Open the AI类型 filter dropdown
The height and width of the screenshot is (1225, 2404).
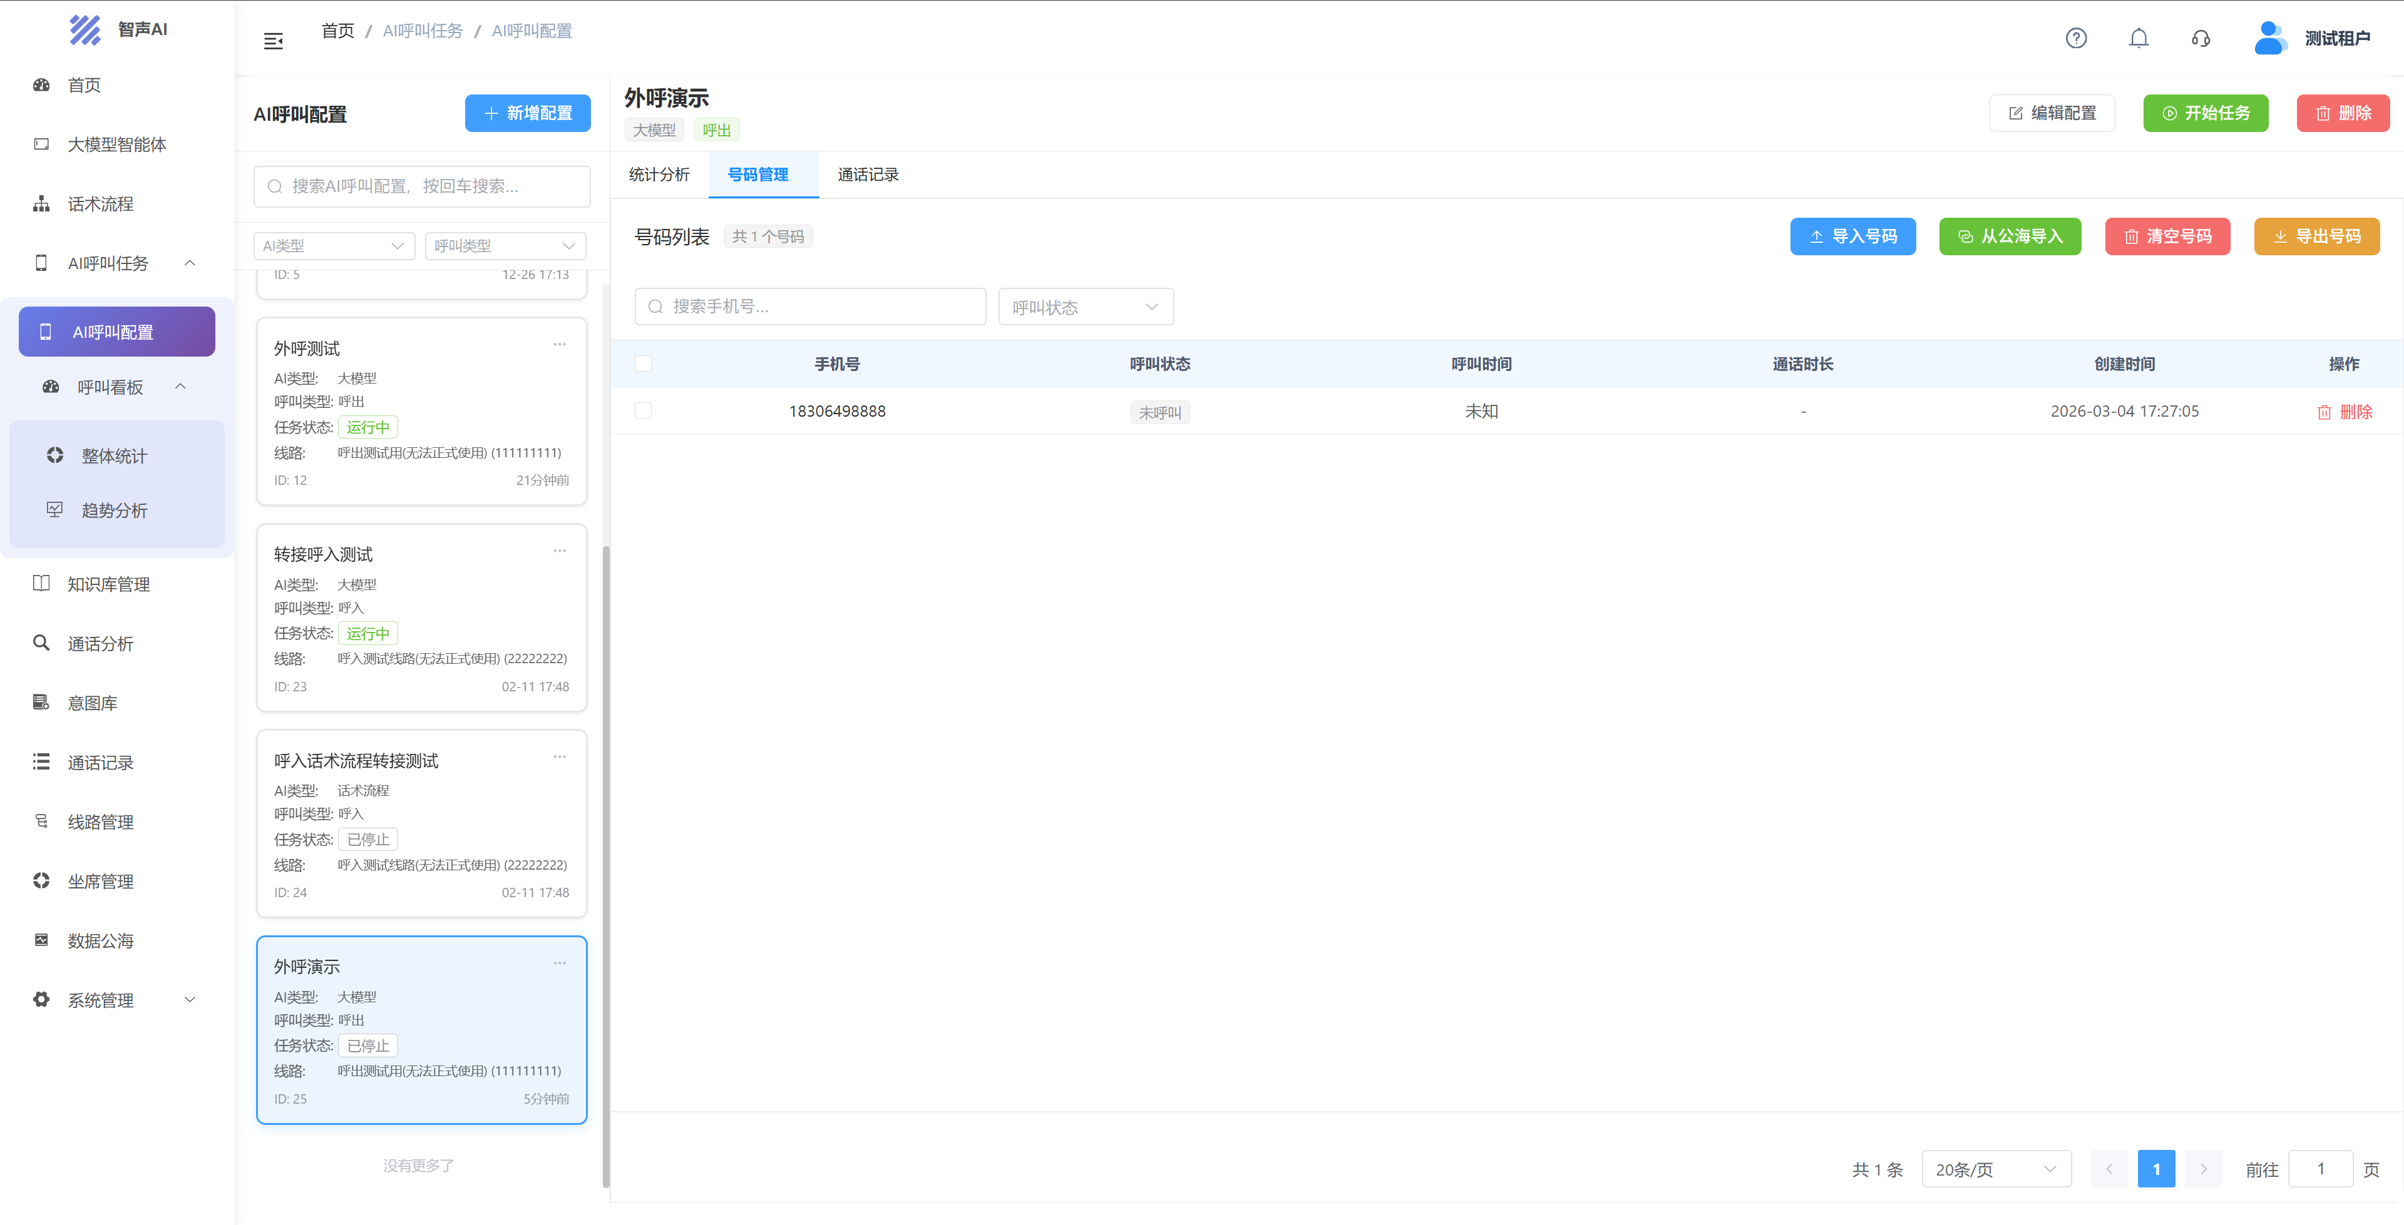click(x=334, y=245)
